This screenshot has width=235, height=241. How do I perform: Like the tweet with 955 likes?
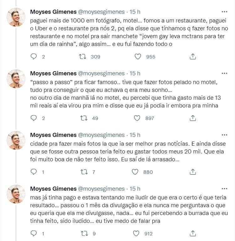(137, 57)
